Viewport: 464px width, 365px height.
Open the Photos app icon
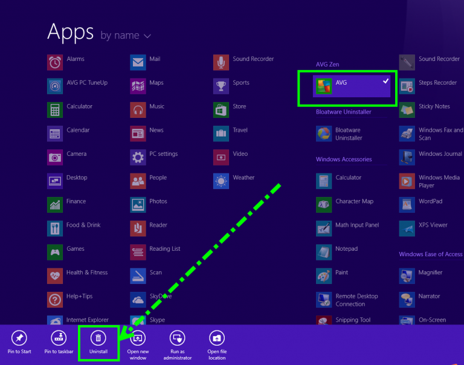click(138, 204)
